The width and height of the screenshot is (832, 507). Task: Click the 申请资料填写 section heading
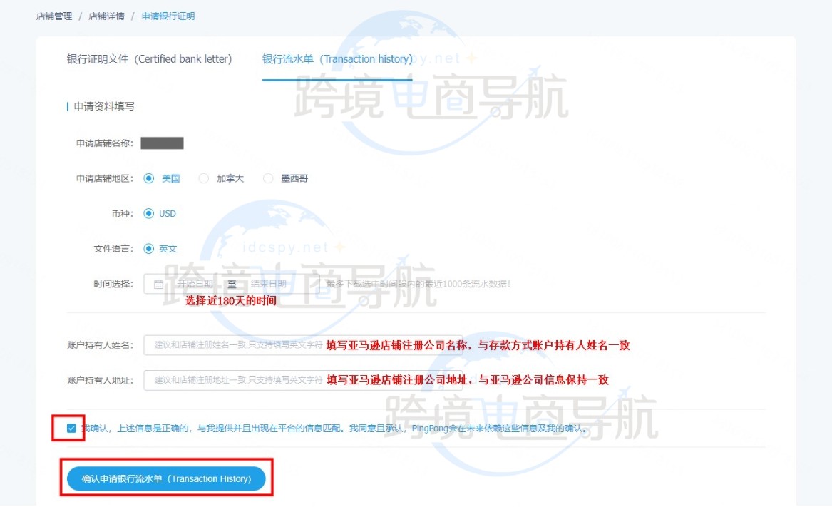click(104, 106)
